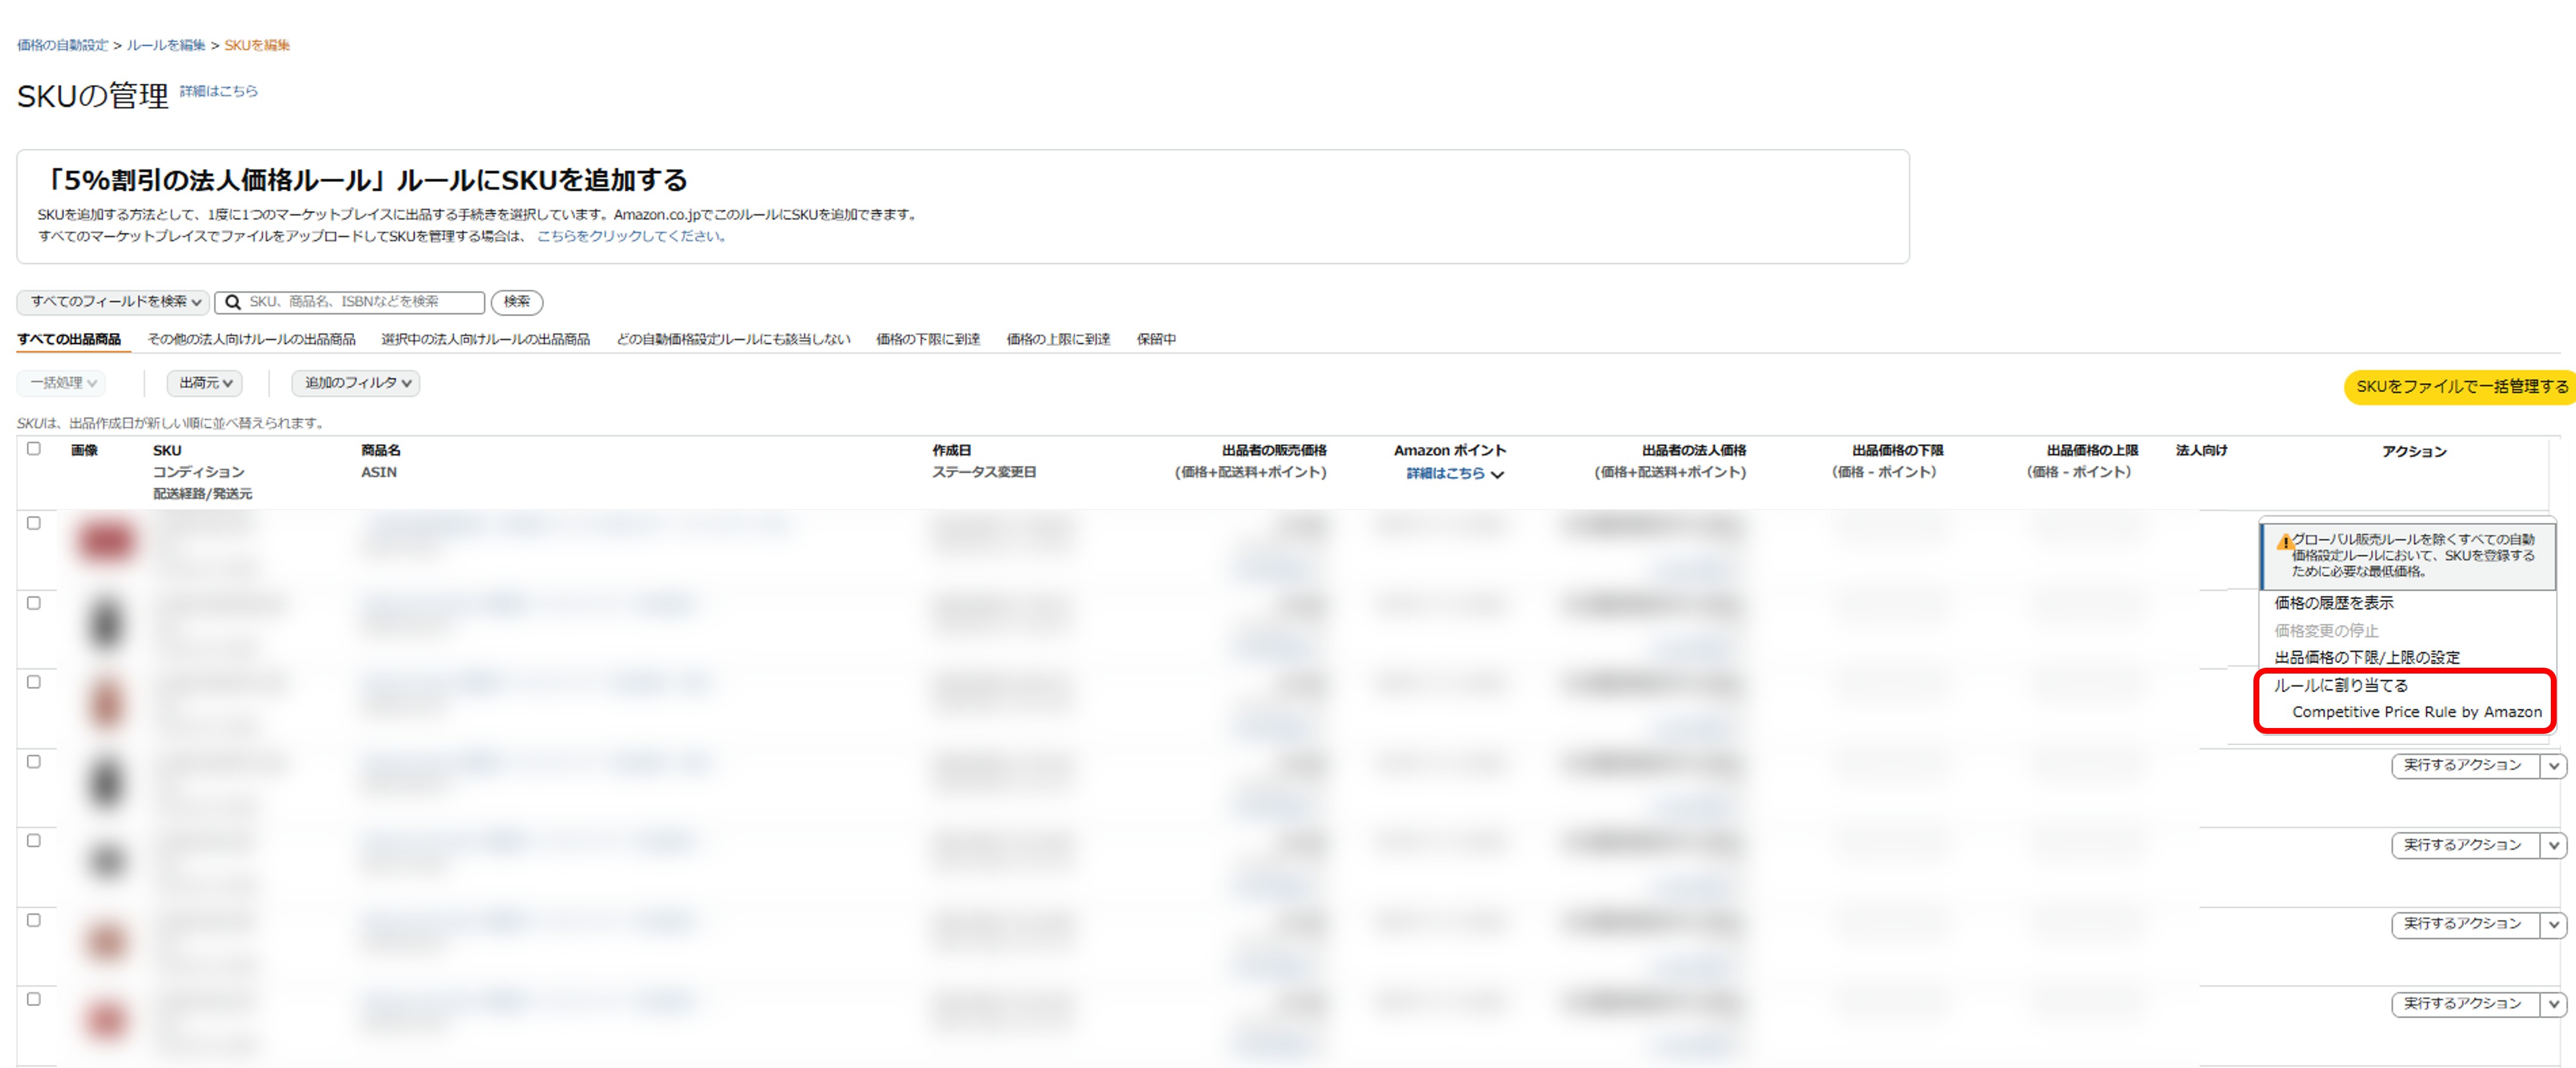The image size is (2576, 1068).
Task: Choose Competitive Price Rule by Amazon
Action: [2416, 712]
